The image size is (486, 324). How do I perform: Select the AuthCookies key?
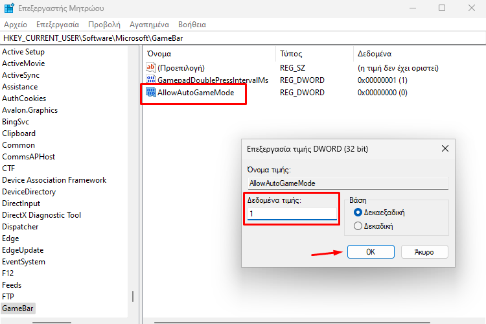pos(24,98)
